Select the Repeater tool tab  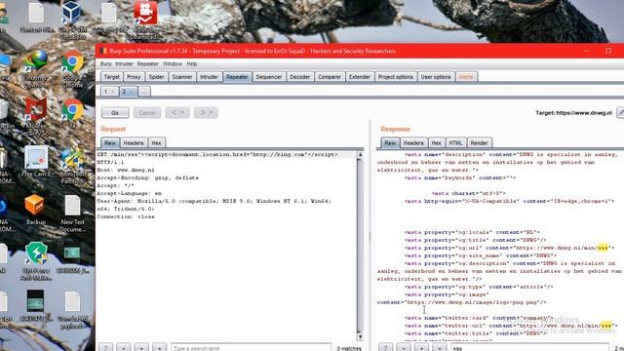pyautogui.click(x=237, y=77)
